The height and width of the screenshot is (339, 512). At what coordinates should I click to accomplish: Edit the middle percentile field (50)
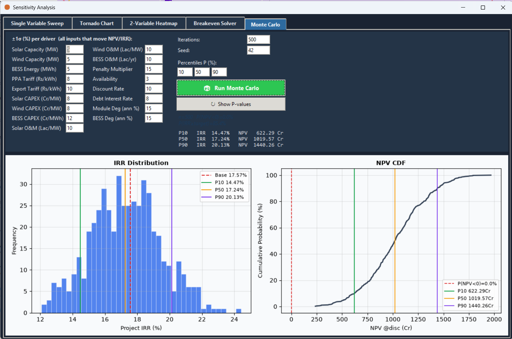(x=202, y=72)
